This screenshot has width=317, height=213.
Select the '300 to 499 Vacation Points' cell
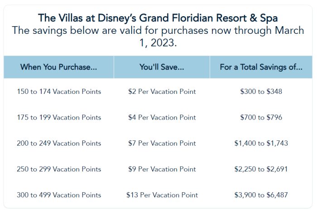coord(59,195)
